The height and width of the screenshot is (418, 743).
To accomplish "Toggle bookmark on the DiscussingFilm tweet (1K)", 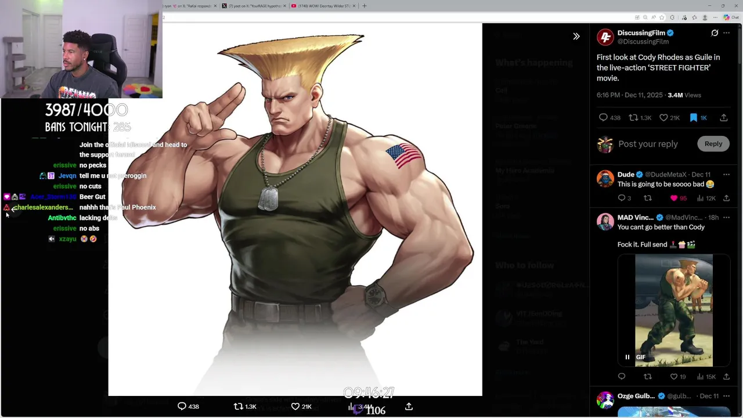I will coord(698,117).
